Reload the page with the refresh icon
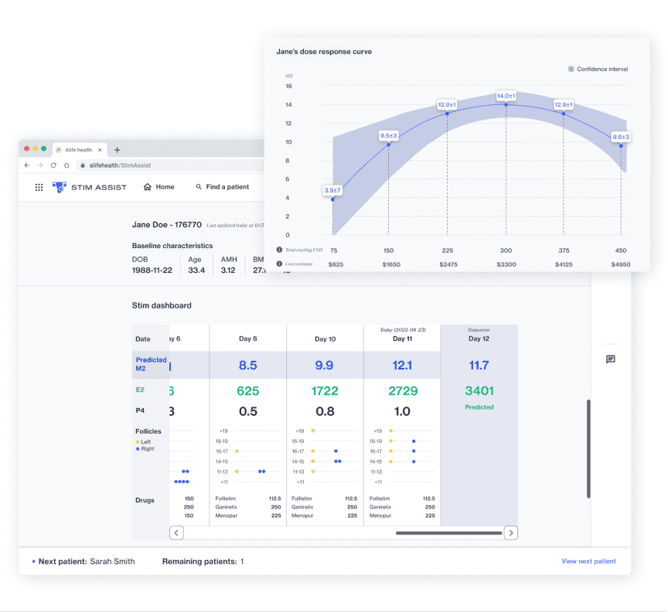Image resolution: width=668 pixels, height=612 pixels. tap(53, 165)
